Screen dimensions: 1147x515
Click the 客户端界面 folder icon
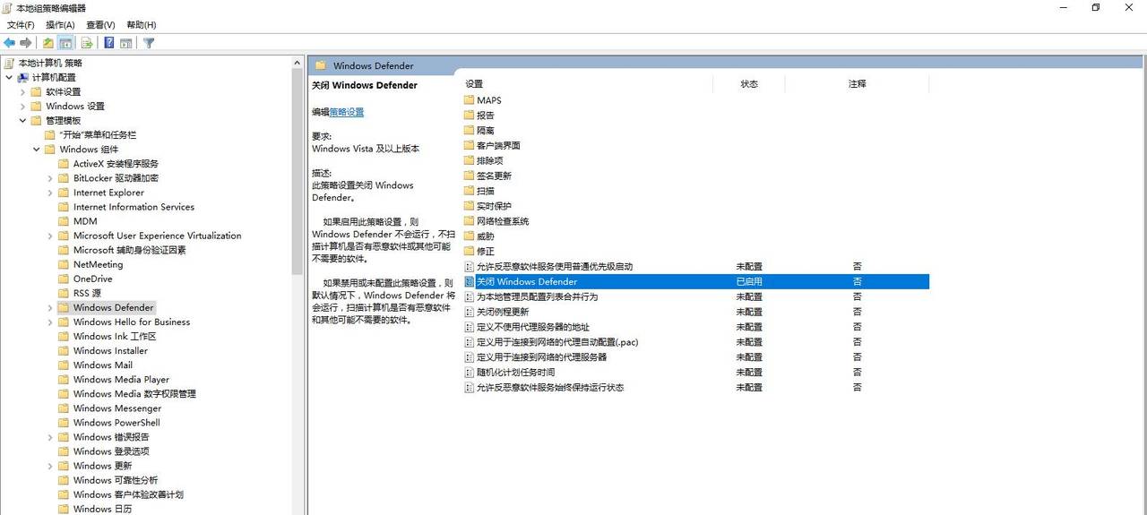[x=469, y=145]
